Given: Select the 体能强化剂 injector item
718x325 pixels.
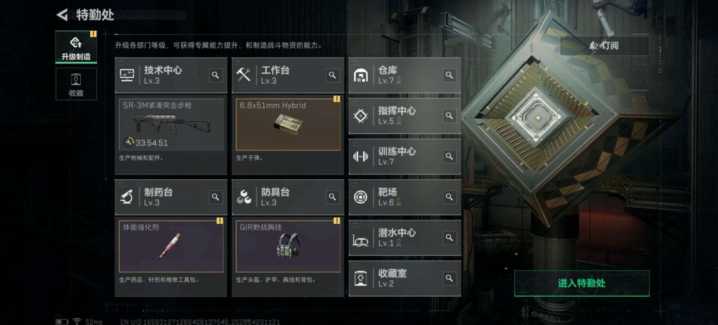Looking at the screenshot, I should click(171, 246).
